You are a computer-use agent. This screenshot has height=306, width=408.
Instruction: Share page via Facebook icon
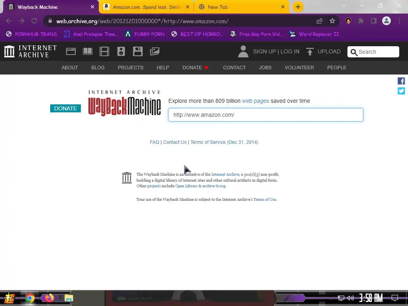[x=401, y=81]
